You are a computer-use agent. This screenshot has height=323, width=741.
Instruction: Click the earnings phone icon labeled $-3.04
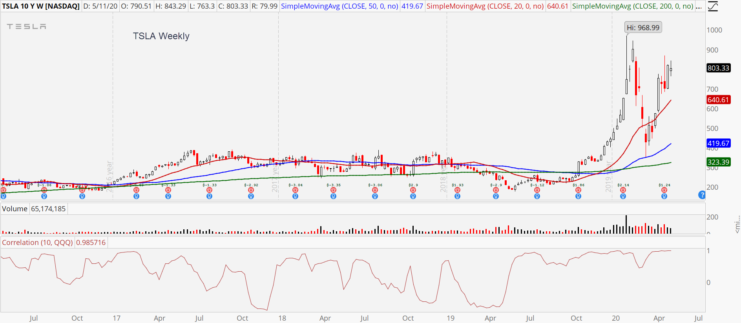point(295,190)
